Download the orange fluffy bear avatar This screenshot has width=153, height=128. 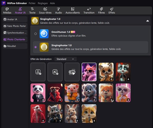tap(111, 100)
